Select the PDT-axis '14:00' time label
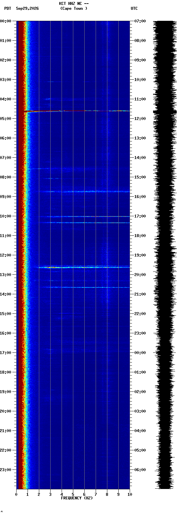The height and width of the screenshot is (515, 179). point(6,294)
